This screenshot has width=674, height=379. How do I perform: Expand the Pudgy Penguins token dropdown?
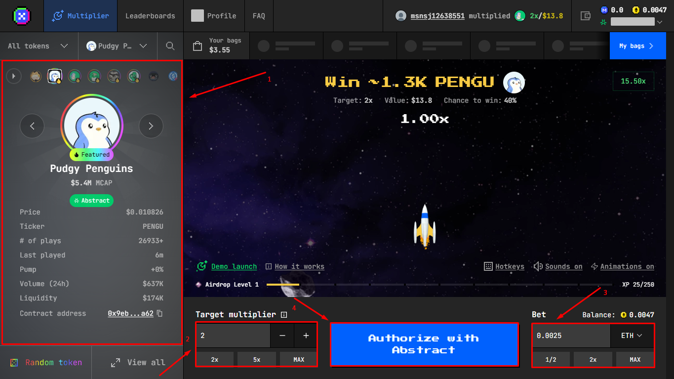117,46
